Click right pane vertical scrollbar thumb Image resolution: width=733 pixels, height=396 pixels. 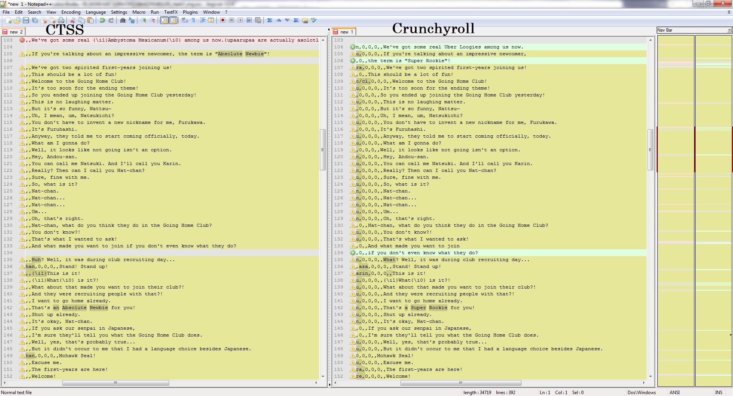coord(651,149)
